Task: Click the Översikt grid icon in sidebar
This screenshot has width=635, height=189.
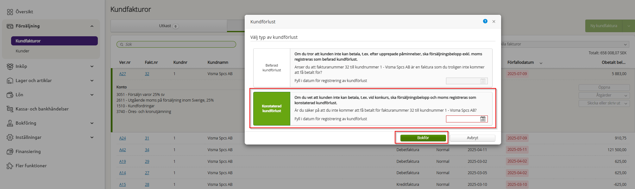Action: click(10, 12)
